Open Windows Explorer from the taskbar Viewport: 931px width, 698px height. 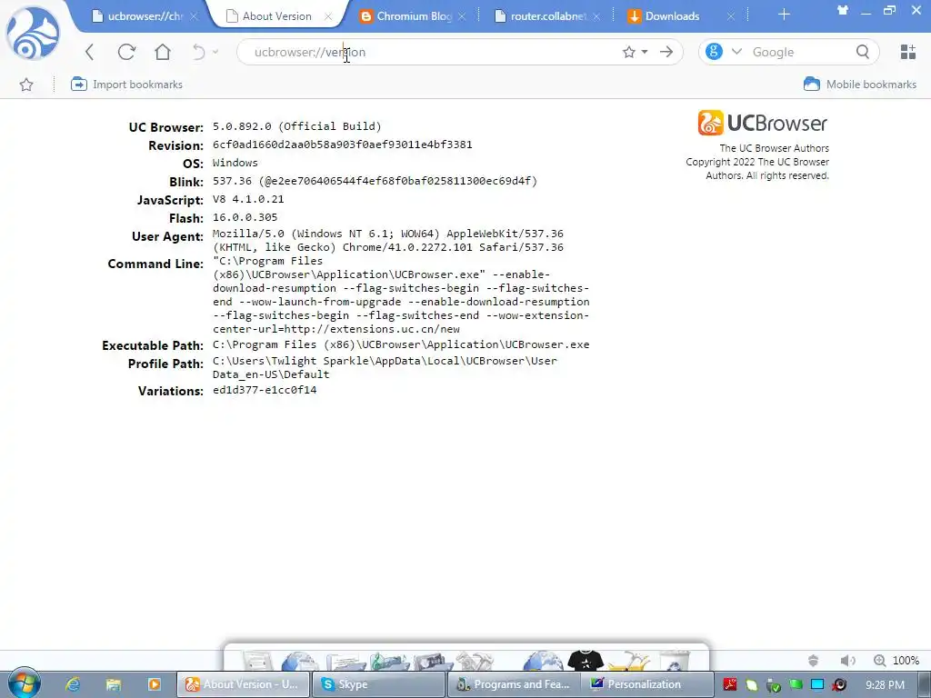tap(114, 684)
